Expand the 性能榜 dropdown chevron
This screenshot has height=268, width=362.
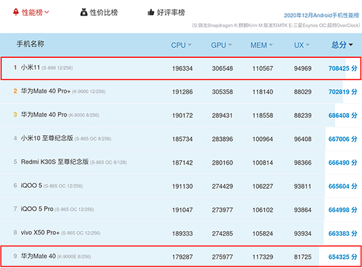(x=47, y=13)
